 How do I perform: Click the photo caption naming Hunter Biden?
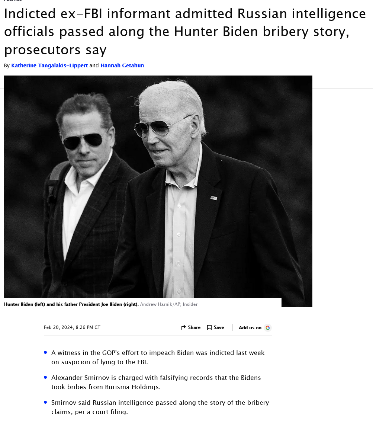[x=71, y=304]
